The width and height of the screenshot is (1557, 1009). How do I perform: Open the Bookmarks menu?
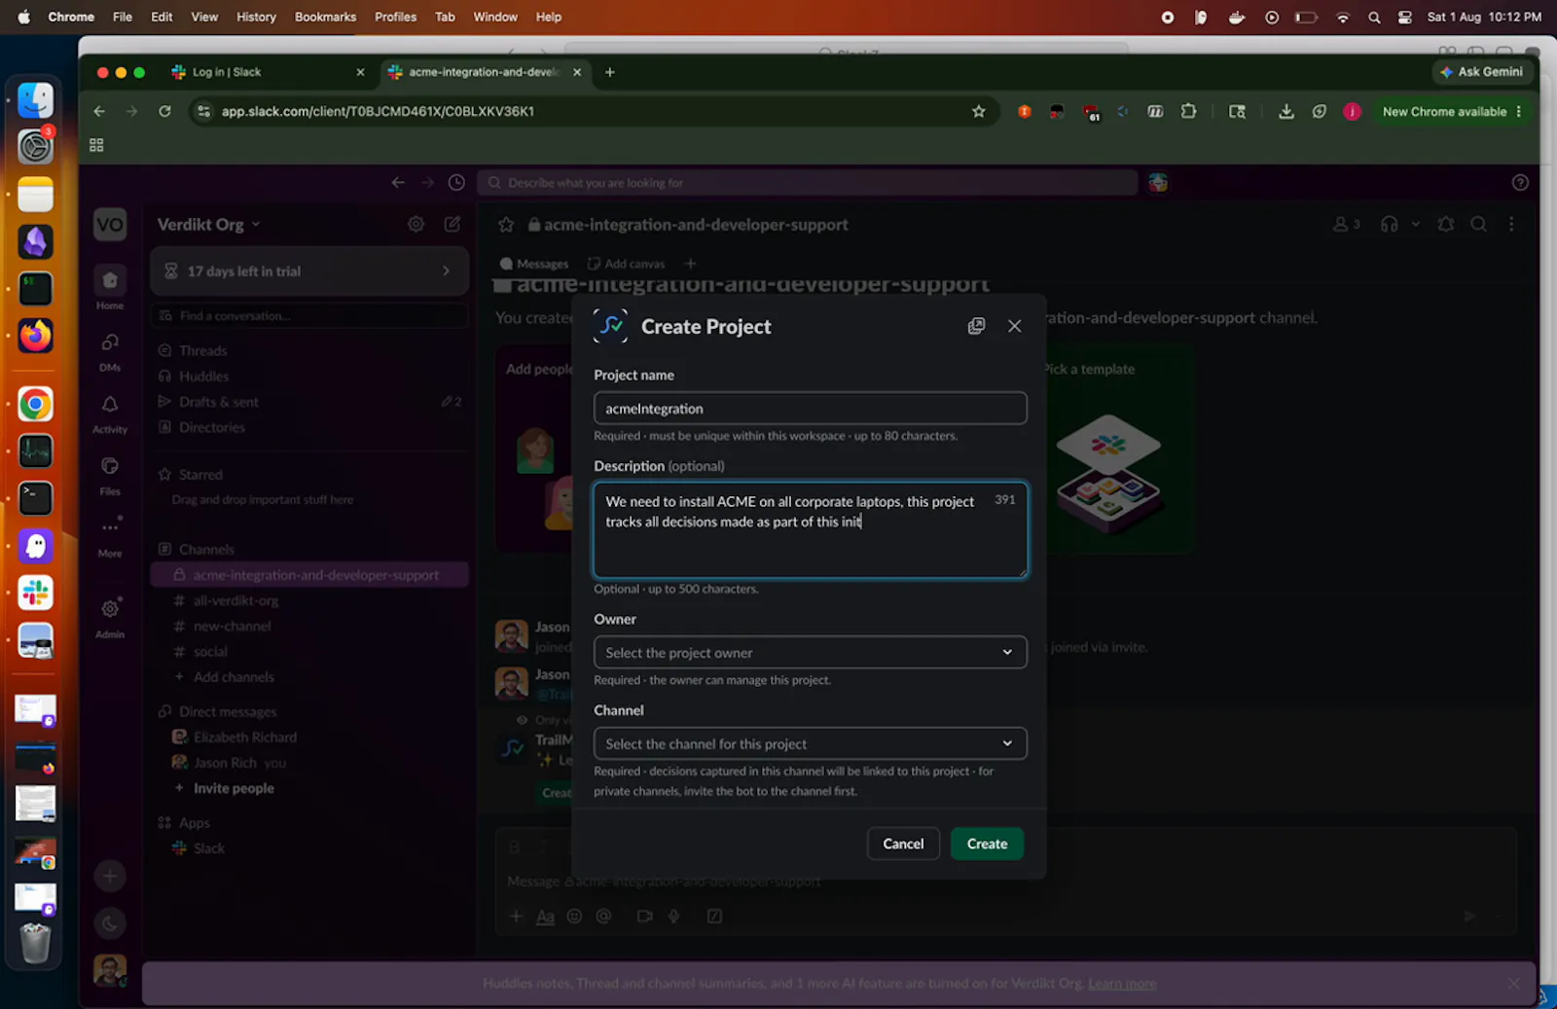tap(325, 17)
